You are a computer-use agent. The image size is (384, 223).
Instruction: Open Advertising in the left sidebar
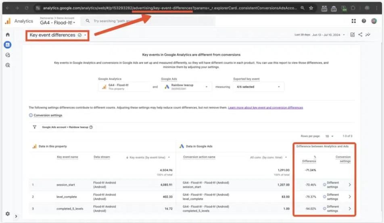(8, 65)
